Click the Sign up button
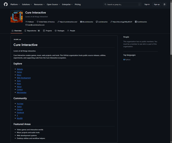 [x=157, y=4]
